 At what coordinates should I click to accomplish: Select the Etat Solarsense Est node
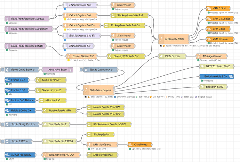click(x=78, y=46)
